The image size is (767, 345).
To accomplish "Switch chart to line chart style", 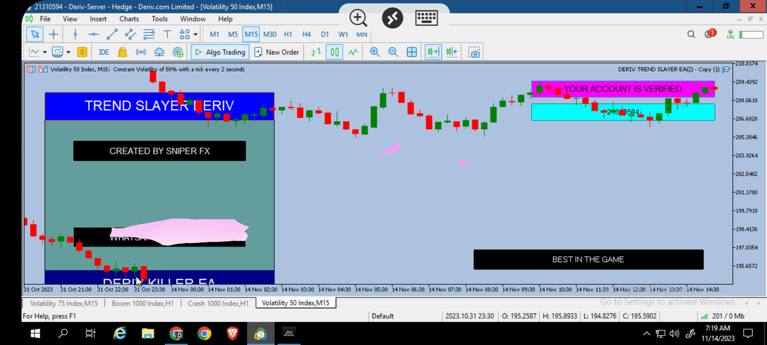I will 353,52.
